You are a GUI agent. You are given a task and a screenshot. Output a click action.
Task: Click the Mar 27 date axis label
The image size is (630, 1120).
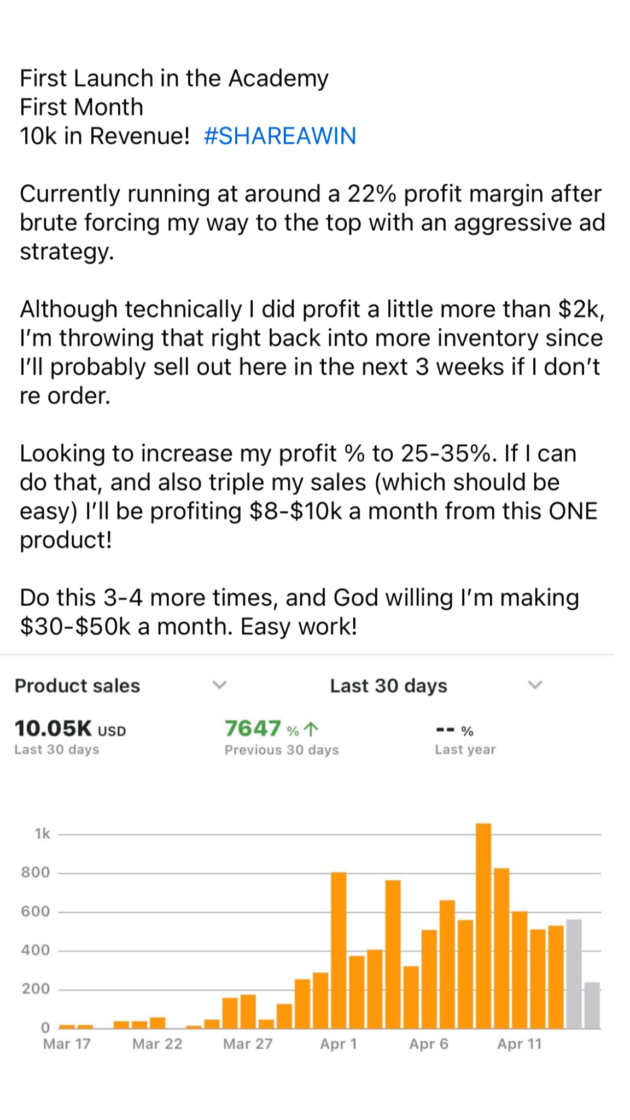[x=248, y=1044]
